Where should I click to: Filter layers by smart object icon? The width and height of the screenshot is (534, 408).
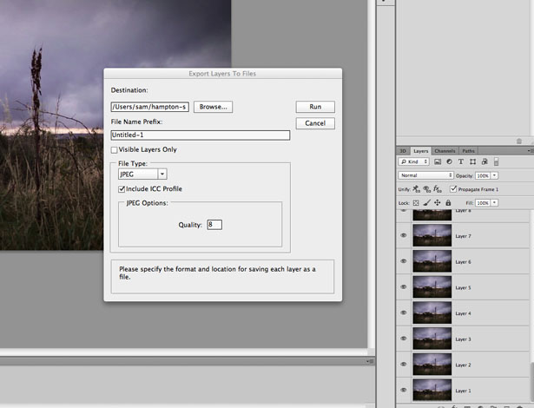click(x=485, y=161)
